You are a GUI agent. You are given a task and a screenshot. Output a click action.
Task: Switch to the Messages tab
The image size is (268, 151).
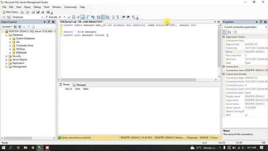79,85
